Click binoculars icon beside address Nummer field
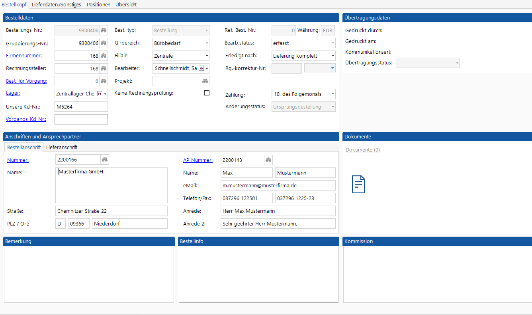532x315 pixels. tap(105, 160)
